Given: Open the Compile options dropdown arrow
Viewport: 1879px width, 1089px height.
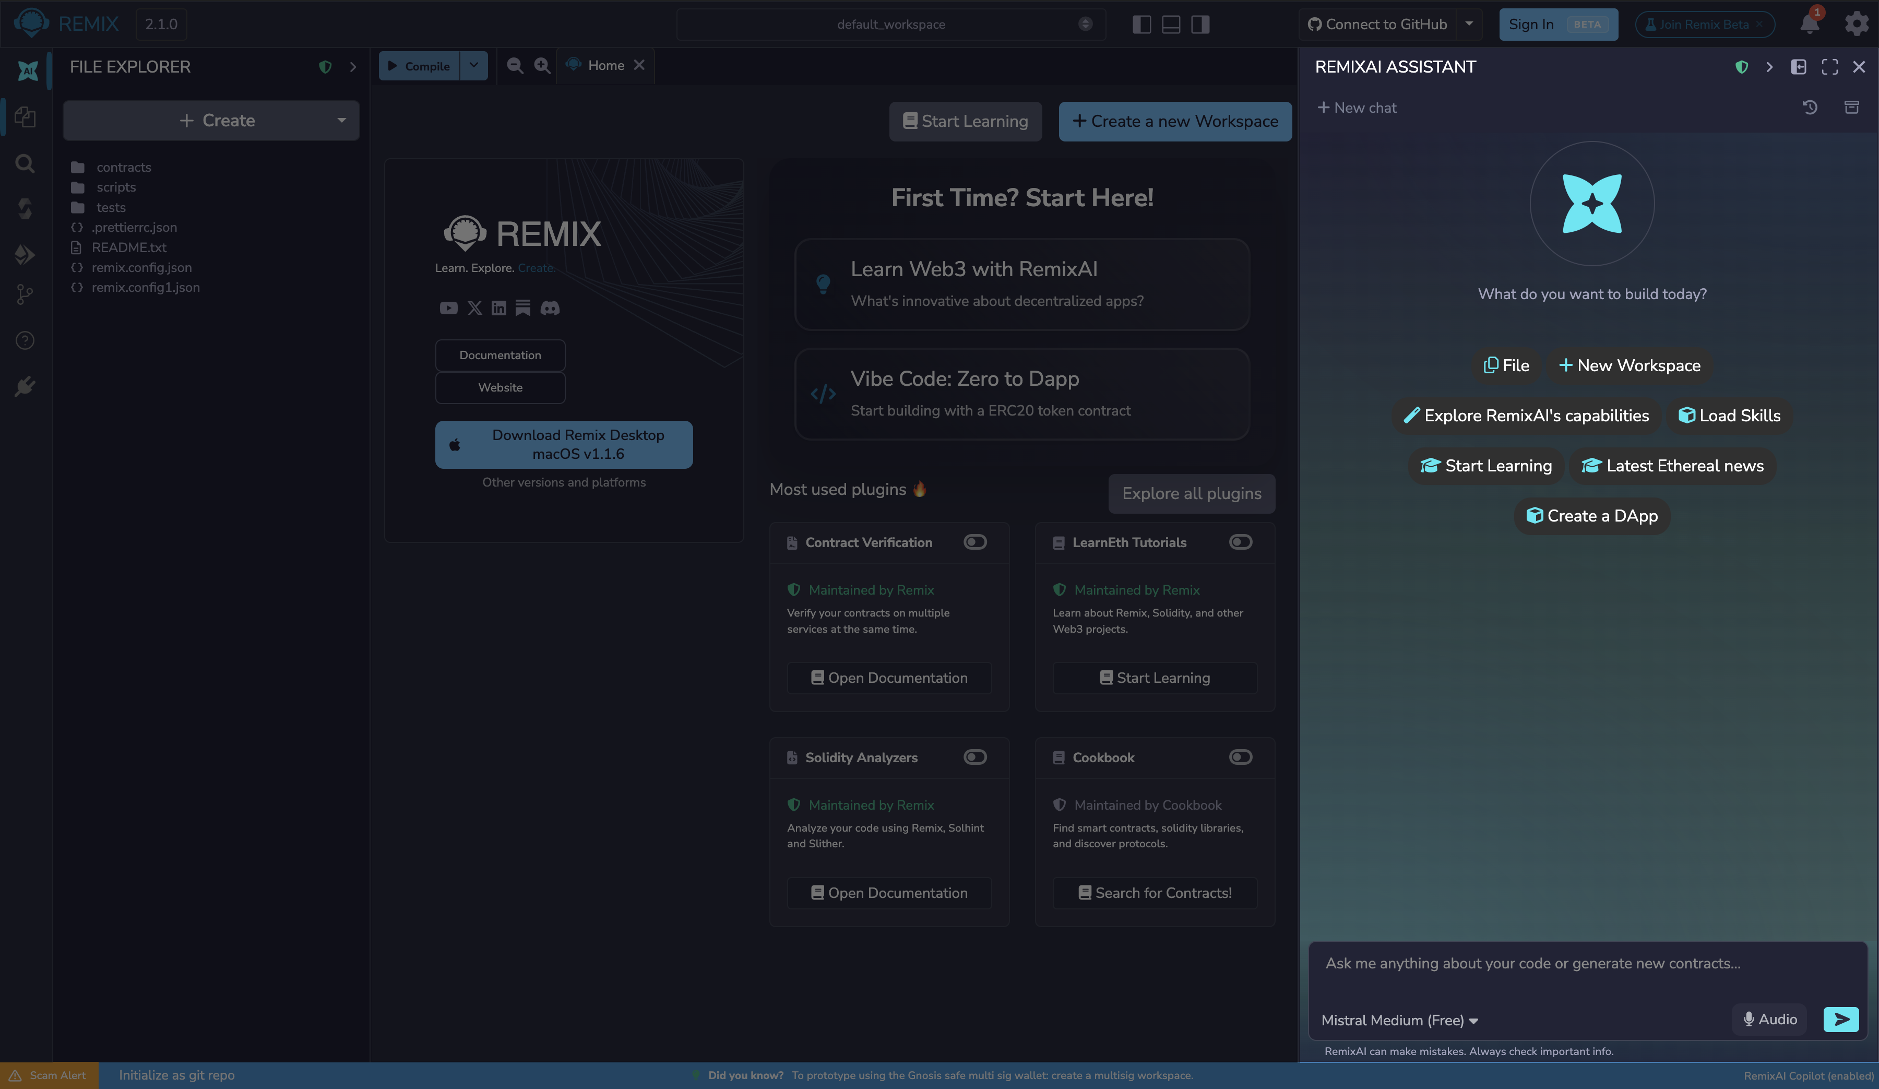Looking at the screenshot, I should 473,66.
